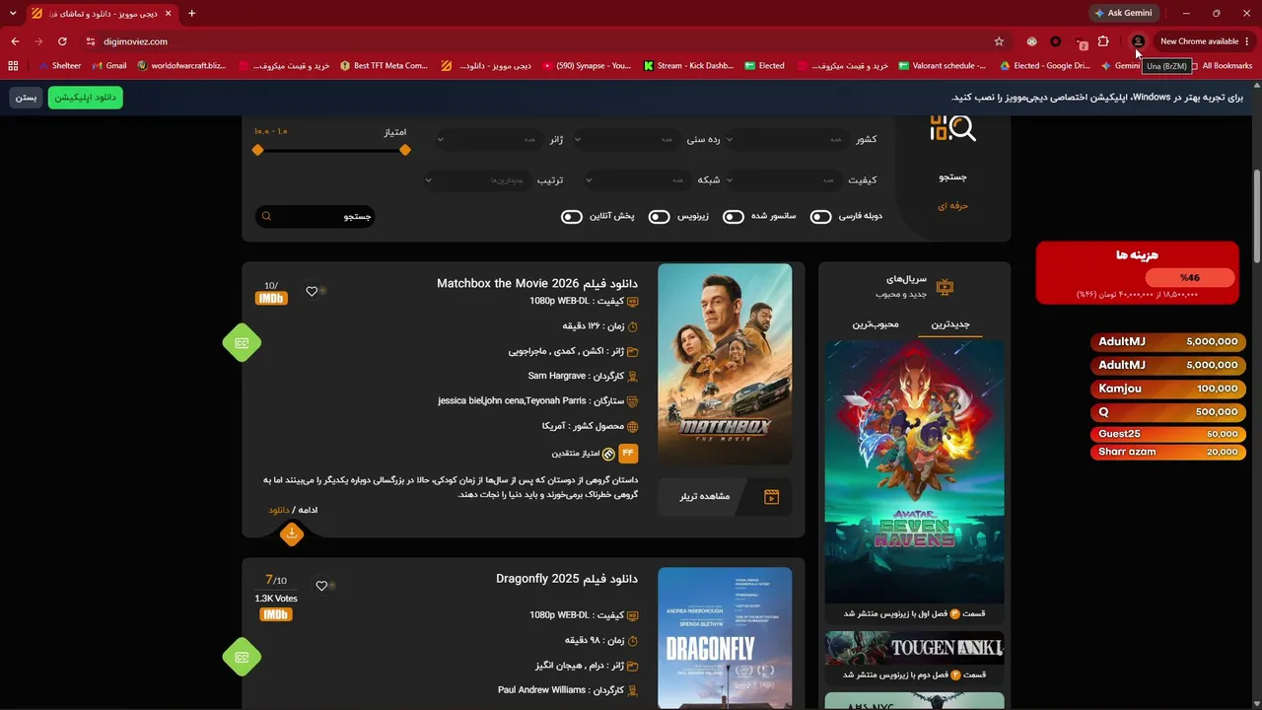This screenshot has height=710, width=1262.
Task: Open the Chrome apps grid in bookmarks bar
Action: 13,66
